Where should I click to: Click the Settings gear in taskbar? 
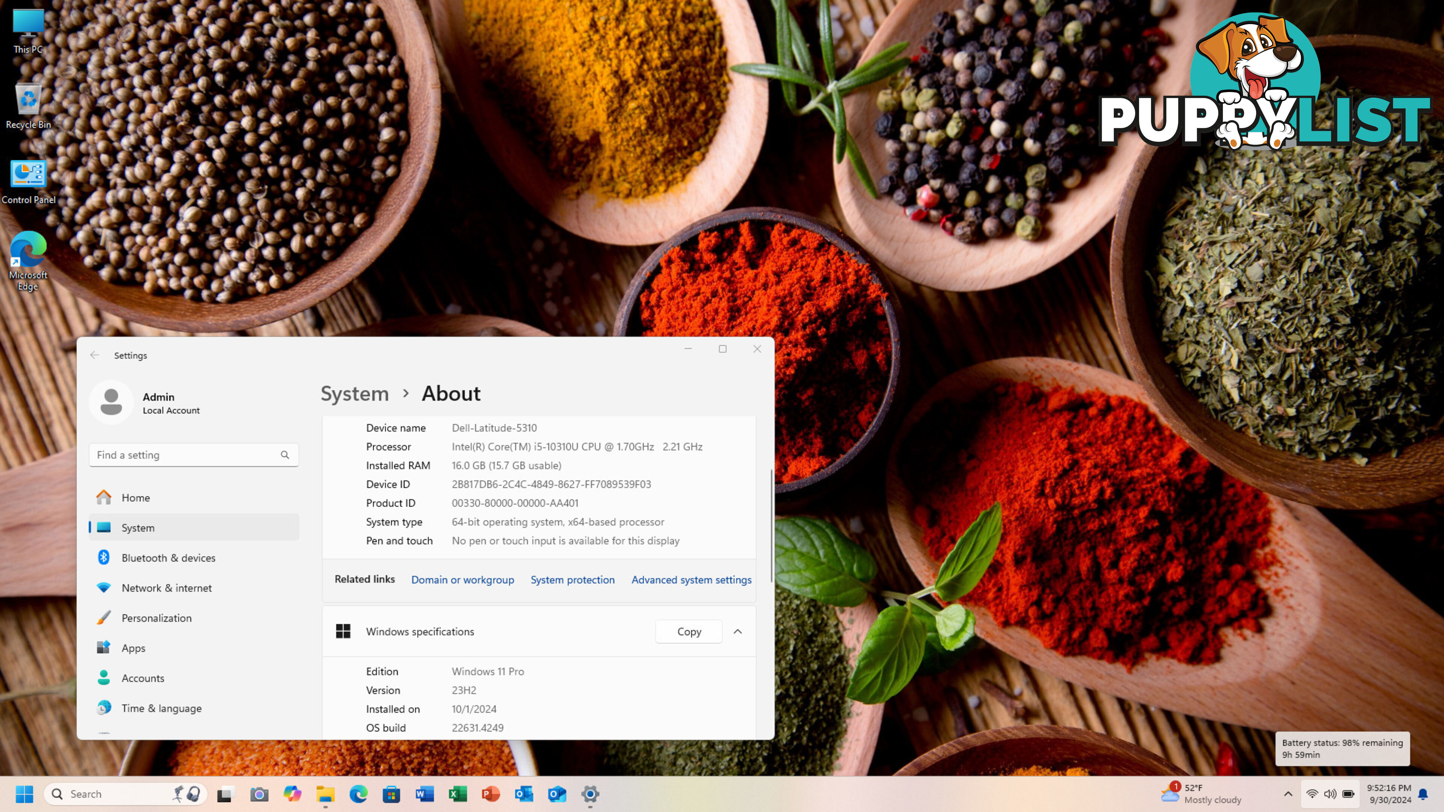590,794
